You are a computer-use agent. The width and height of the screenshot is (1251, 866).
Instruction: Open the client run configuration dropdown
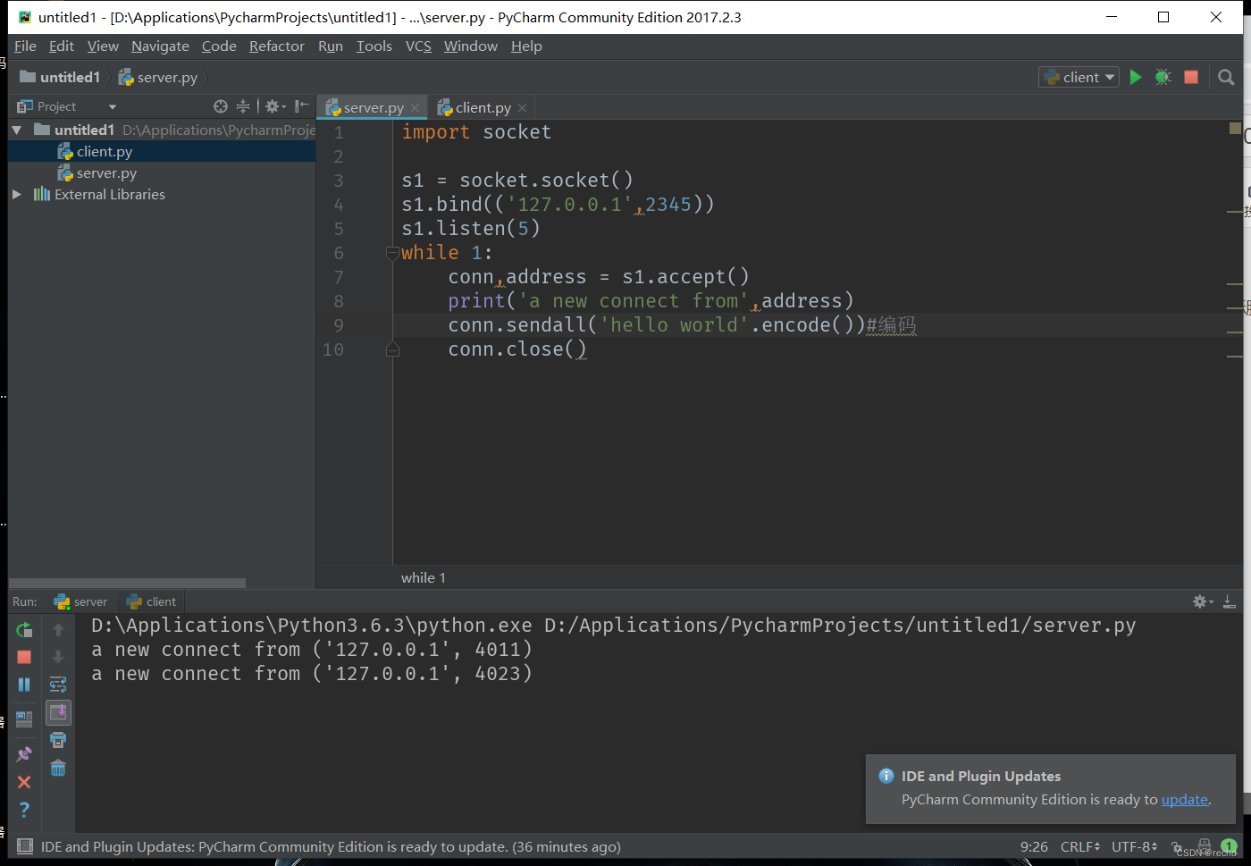tap(1079, 78)
